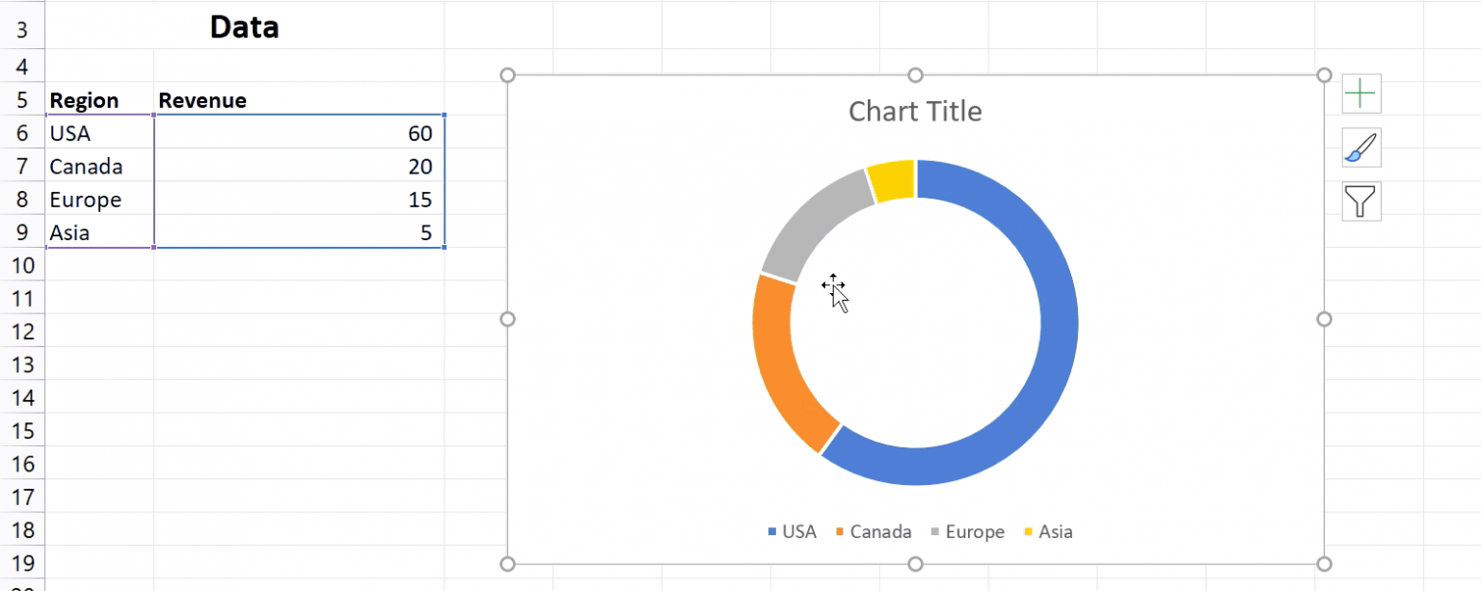
Task: Click the Asia legend entry
Action: click(1050, 531)
